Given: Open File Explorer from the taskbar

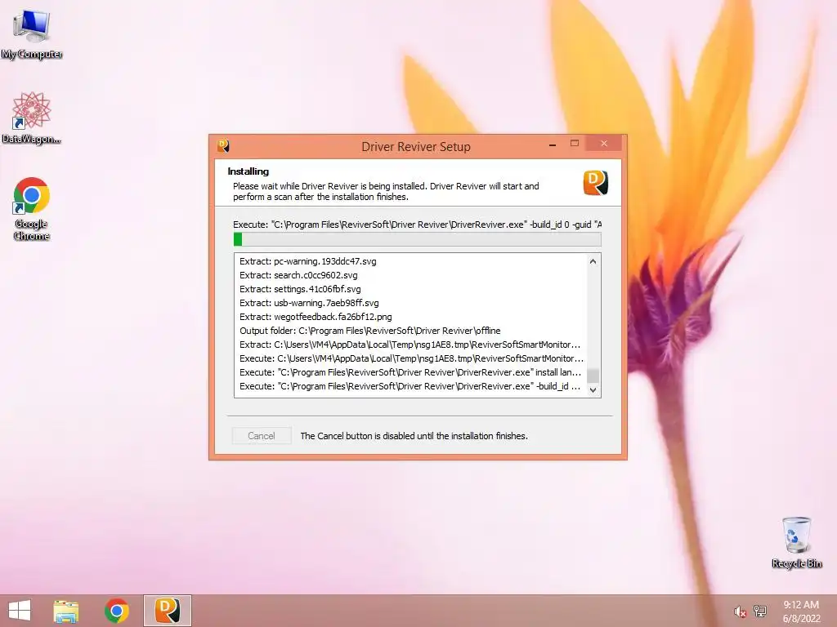Looking at the screenshot, I should coord(66,611).
